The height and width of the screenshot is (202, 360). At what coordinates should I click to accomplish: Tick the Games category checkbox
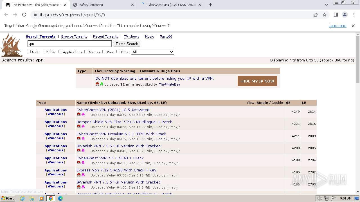click(86, 52)
